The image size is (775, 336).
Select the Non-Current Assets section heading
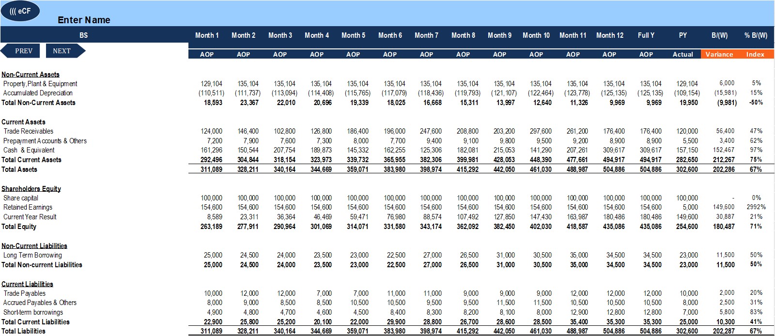pos(31,75)
